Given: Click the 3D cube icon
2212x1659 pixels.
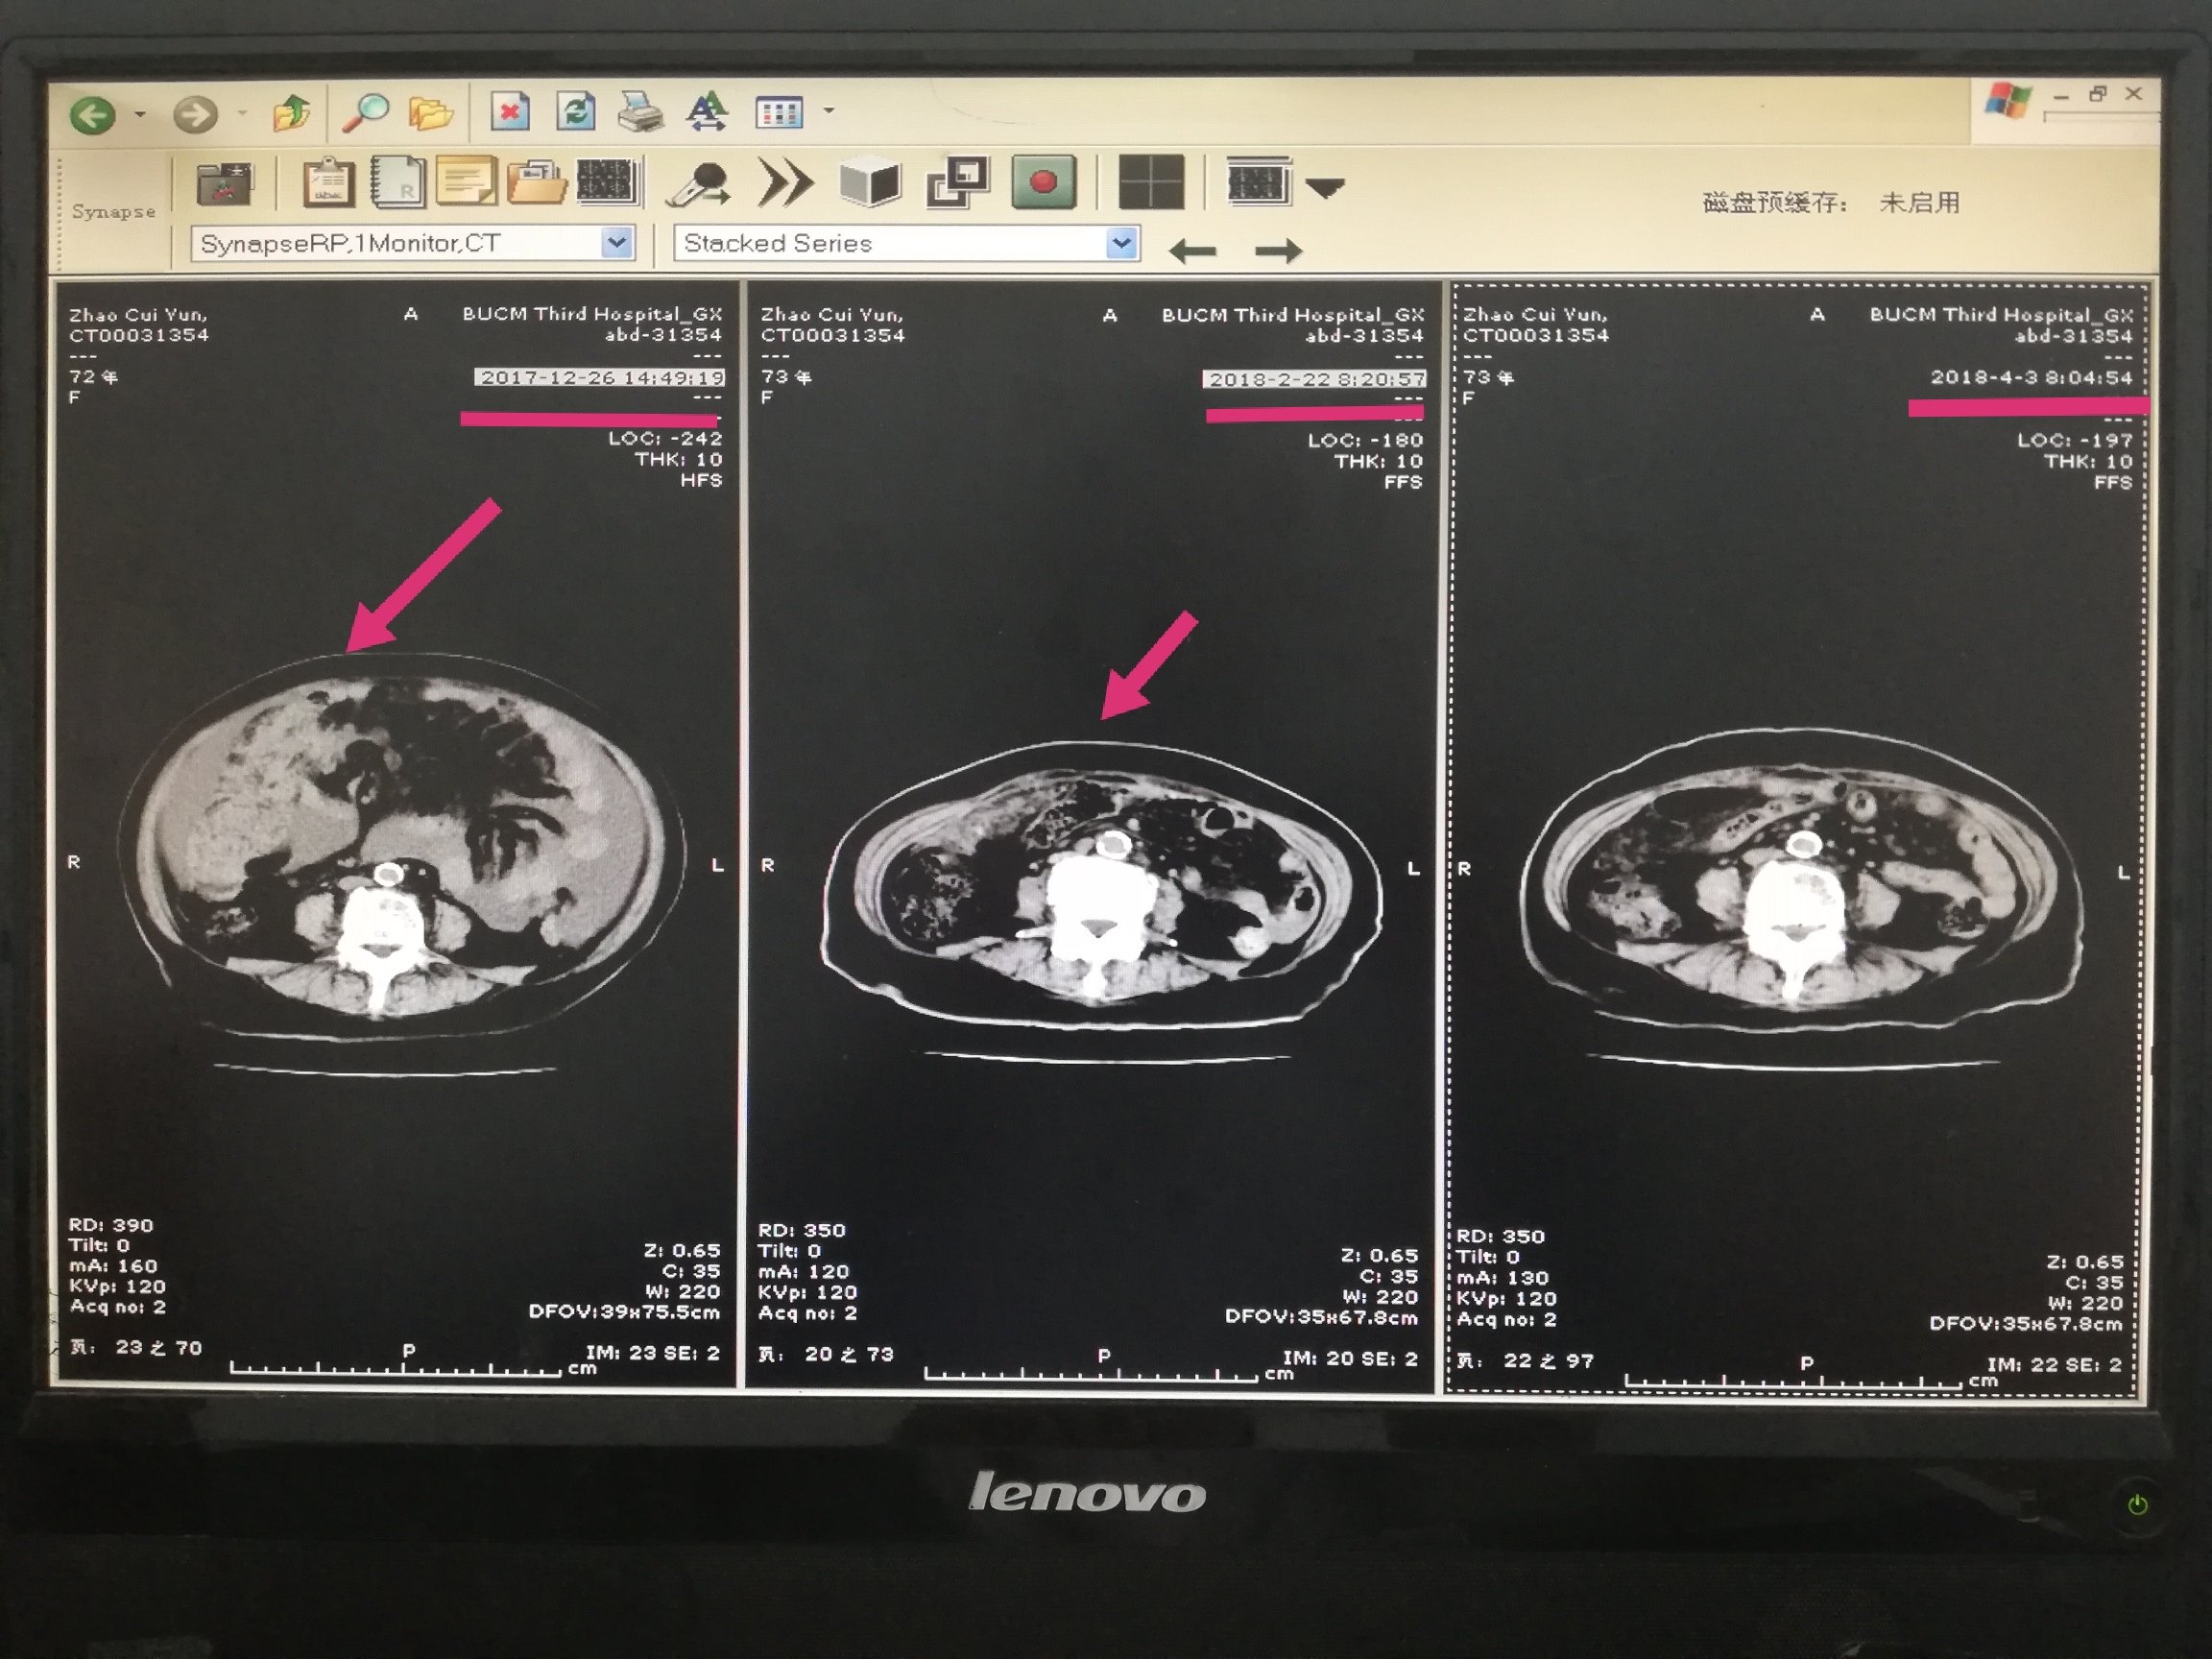Looking at the screenshot, I should 869,183.
